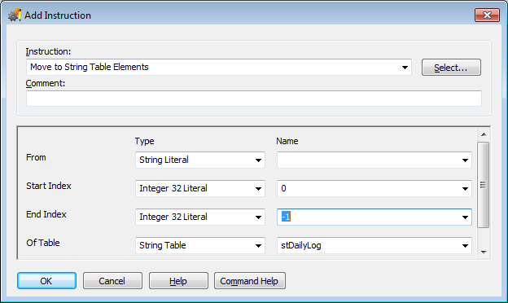Click the scrollbar up arrow
The width and height of the screenshot is (508, 303).
484,134
